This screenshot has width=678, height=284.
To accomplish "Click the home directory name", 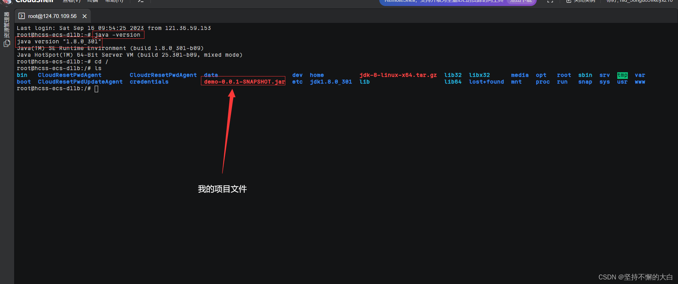I will point(317,75).
